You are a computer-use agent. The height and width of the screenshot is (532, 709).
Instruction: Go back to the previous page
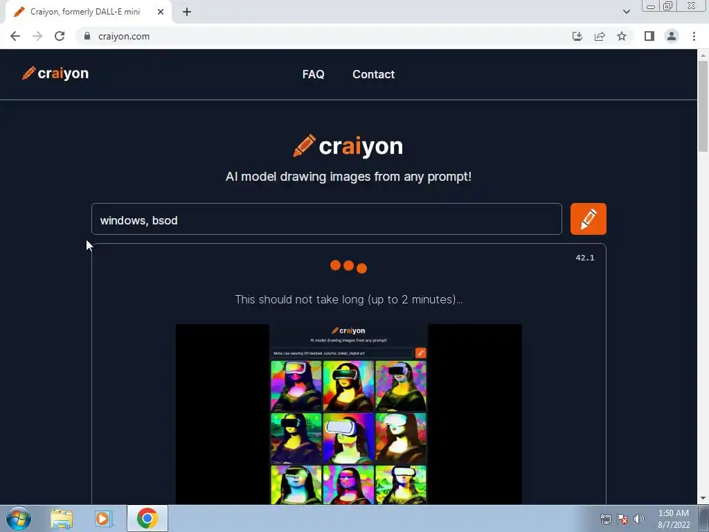tap(15, 36)
